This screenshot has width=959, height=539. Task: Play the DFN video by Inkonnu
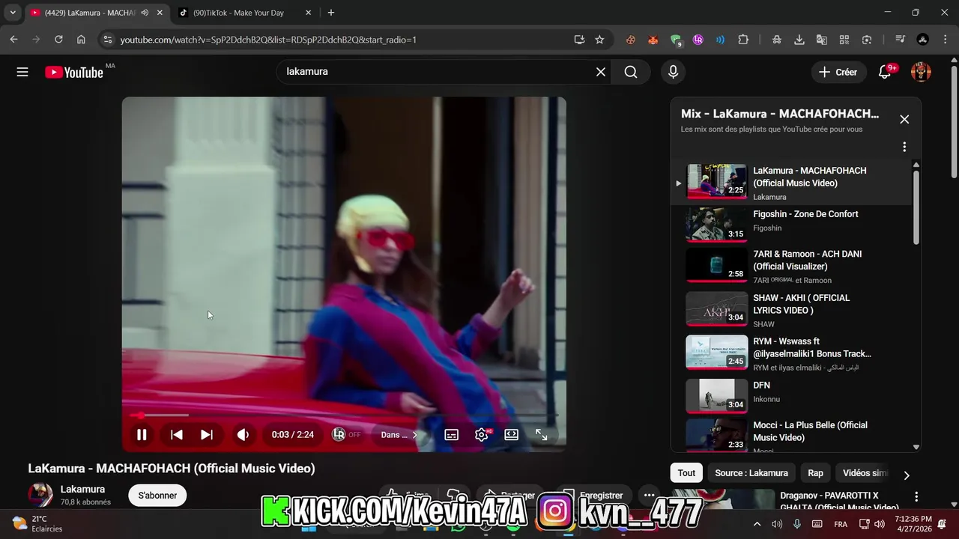pos(790,395)
